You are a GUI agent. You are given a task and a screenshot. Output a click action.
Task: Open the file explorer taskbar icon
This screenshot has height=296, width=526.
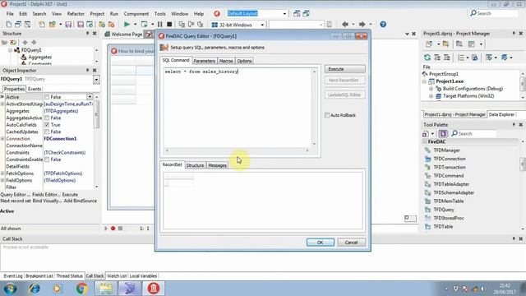coord(106,289)
